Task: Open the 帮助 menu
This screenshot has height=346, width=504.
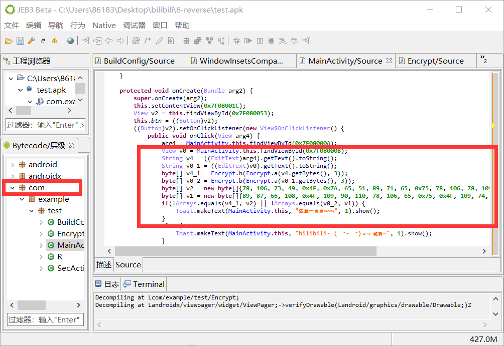Action: pyautogui.click(x=182, y=26)
